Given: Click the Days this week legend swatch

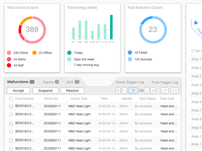Looking at the screenshot, I should pos(69,59).
